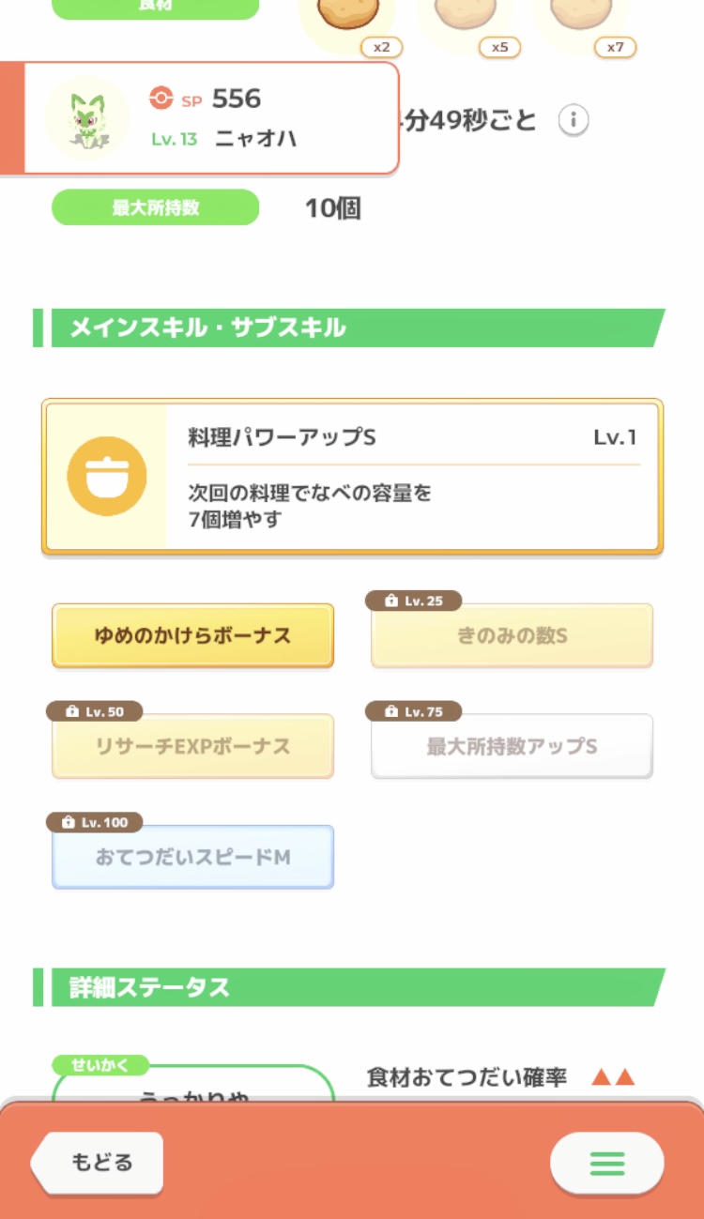The height and width of the screenshot is (1219, 704).
Task: Select the locked おてつだいスピードM sub skill
Action: (x=192, y=858)
